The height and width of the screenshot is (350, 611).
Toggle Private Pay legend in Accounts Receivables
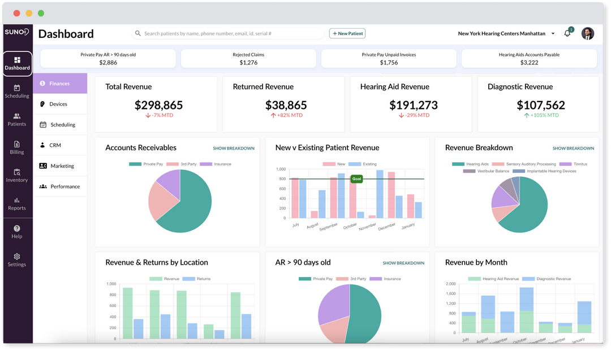pyautogui.click(x=146, y=164)
